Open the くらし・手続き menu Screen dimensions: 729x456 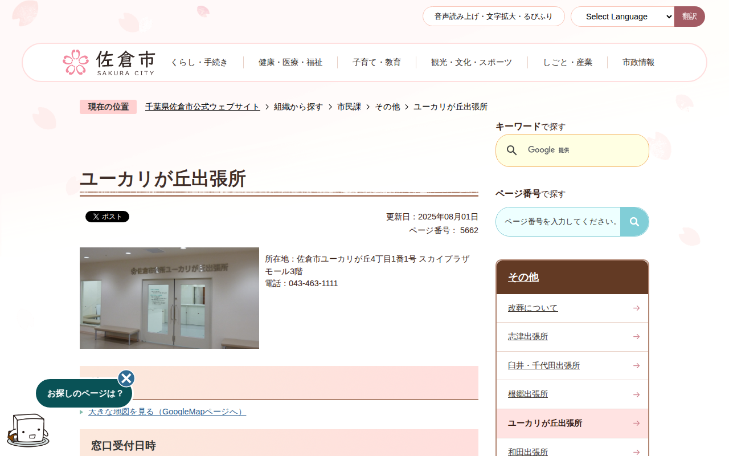click(199, 62)
